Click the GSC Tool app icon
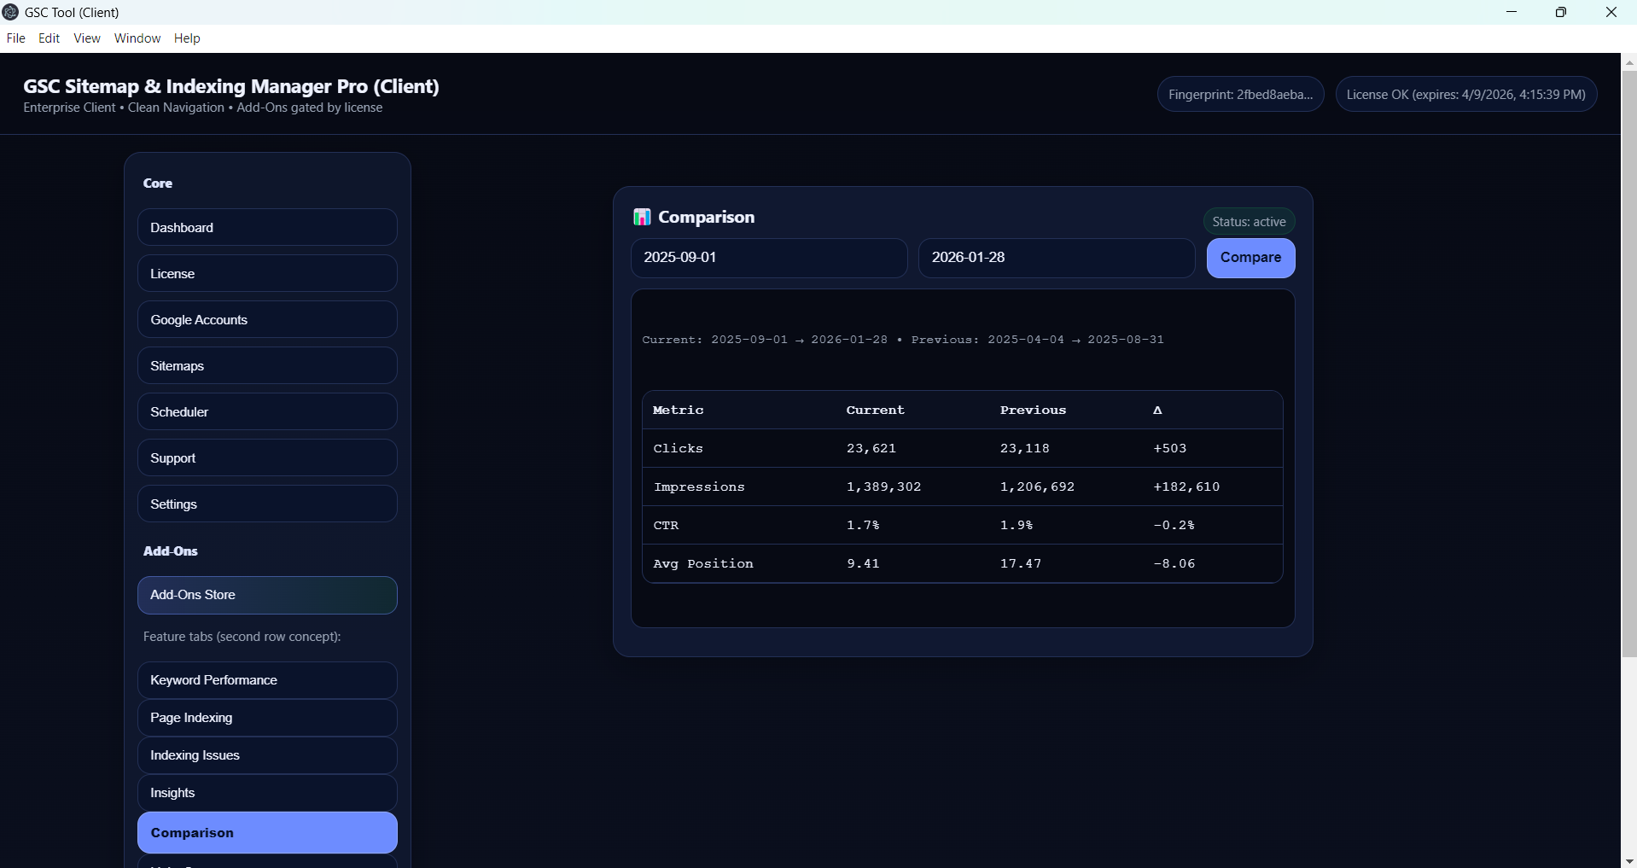 click(11, 12)
